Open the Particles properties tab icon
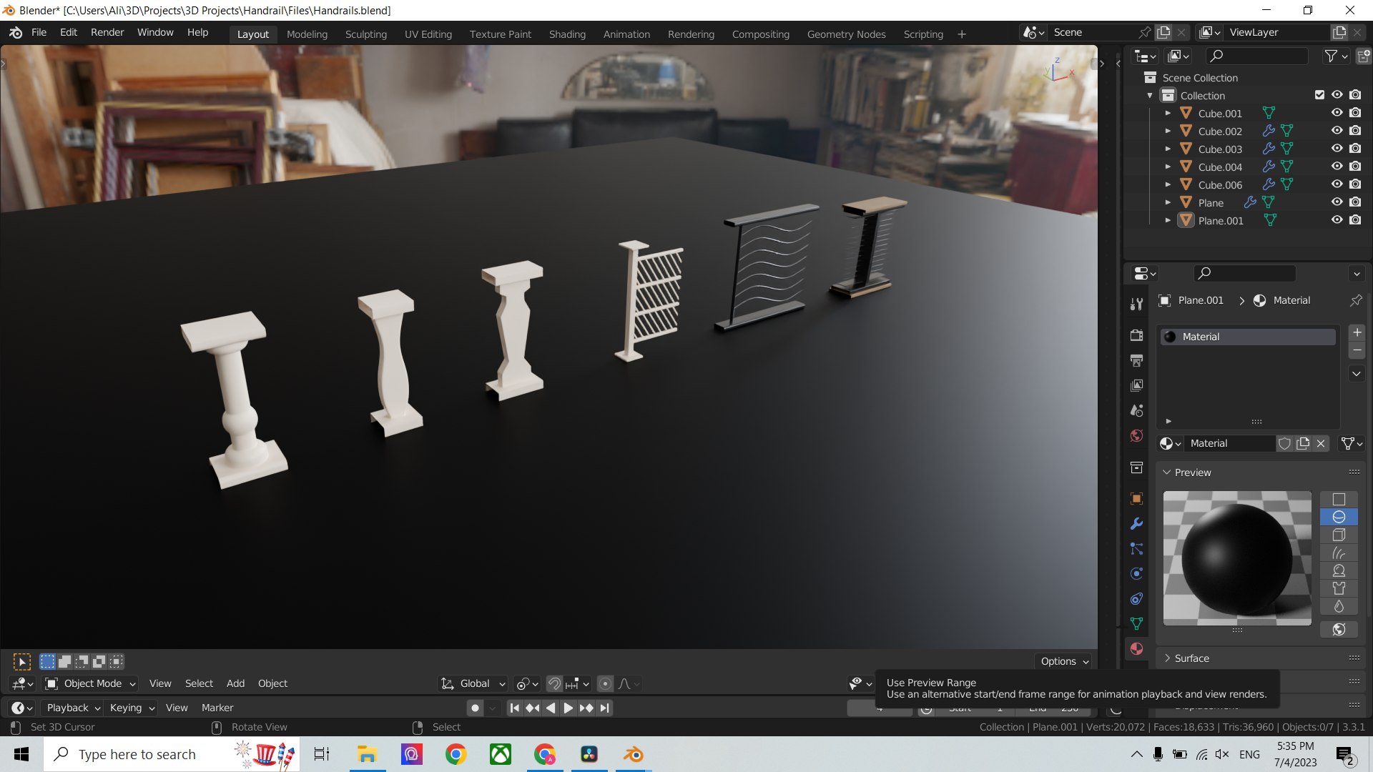Viewport: 1373px width, 772px height. click(x=1136, y=549)
